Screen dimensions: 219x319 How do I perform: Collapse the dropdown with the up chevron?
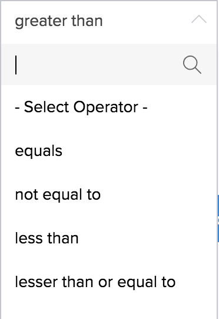pyautogui.click(x=199, y=19)
